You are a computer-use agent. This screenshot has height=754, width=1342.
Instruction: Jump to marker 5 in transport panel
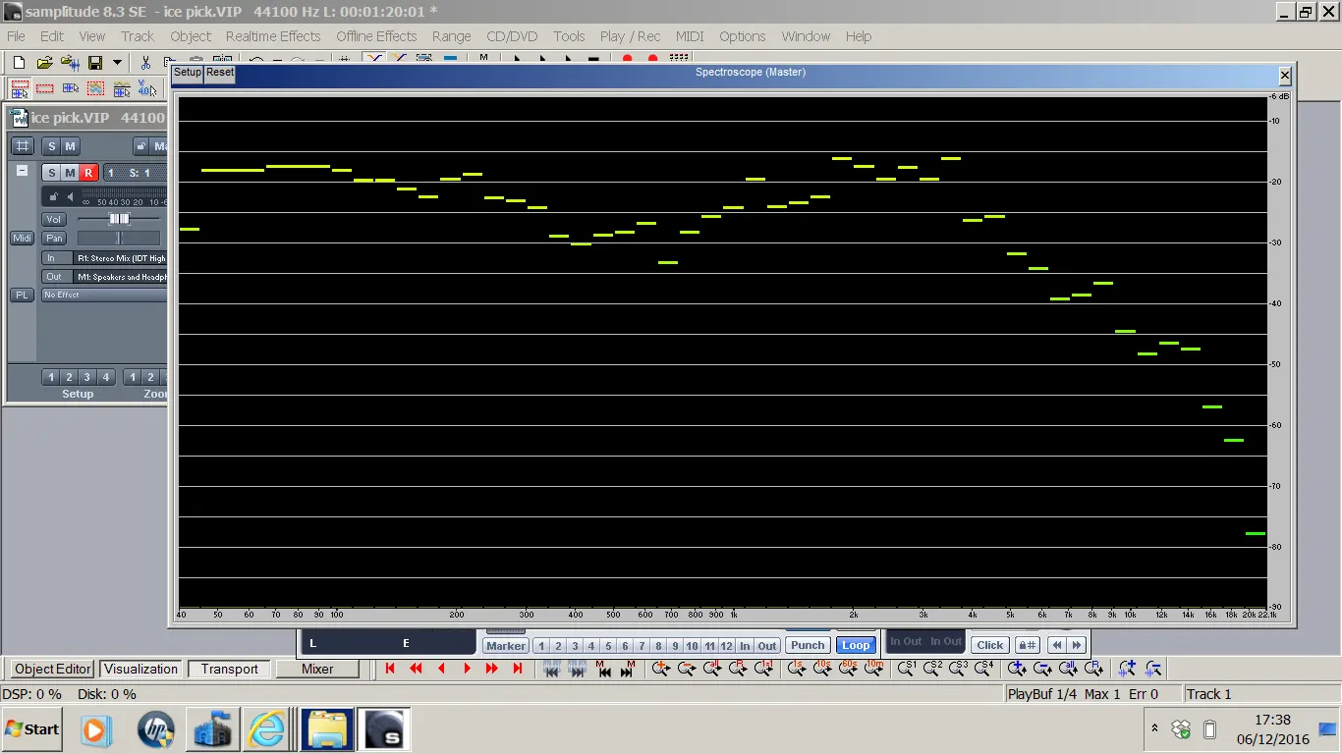point(608,645)
